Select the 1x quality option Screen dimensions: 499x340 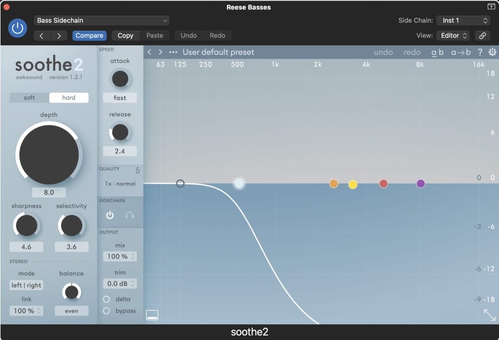[109, 184]
